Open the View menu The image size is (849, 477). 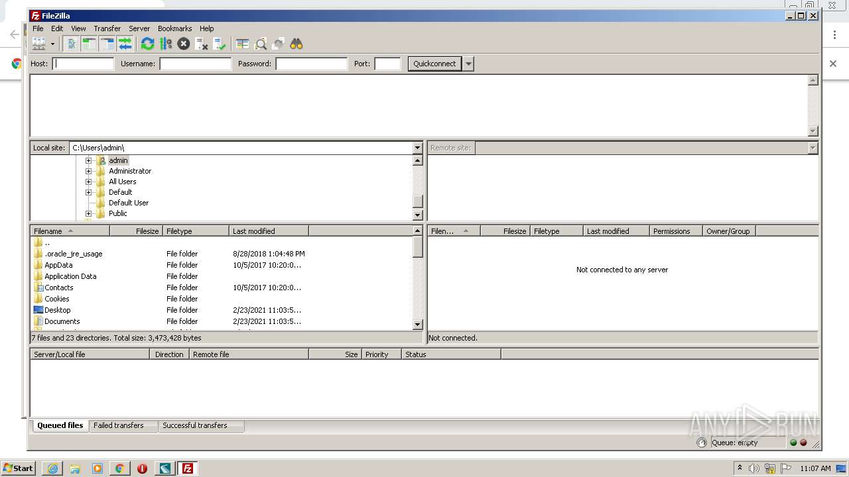click(78, 28)
